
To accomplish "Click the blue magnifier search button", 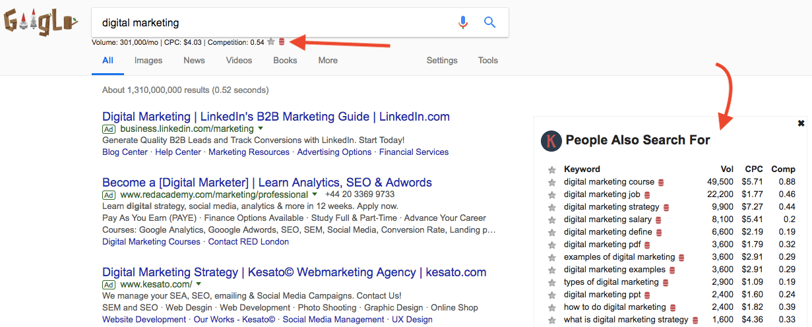I will (x=489, y=22).
